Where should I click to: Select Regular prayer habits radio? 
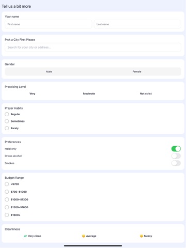click(7, 114)
